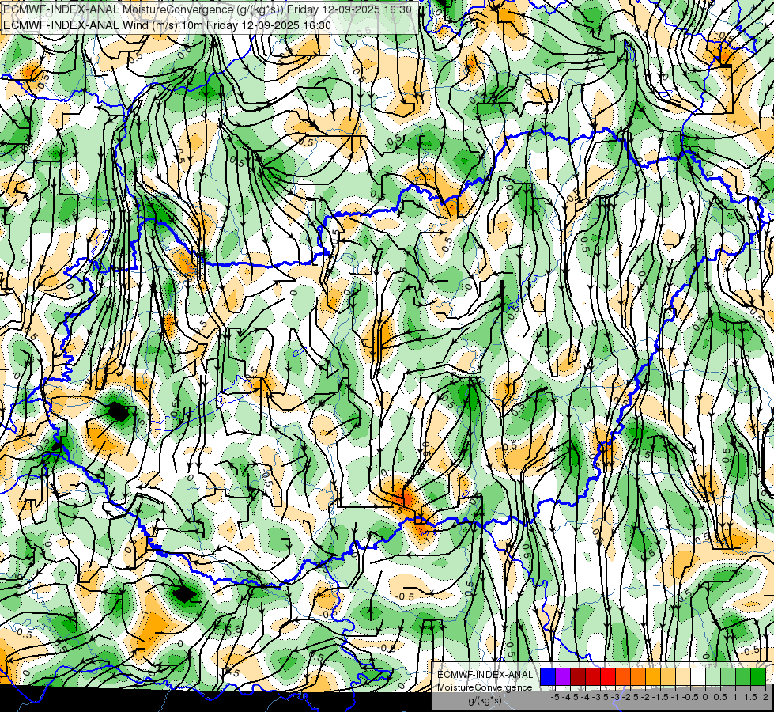Viewport: 774px width, 712px height.
Task: Click the MoistureConvergence title line at the top
Action: 207,9
